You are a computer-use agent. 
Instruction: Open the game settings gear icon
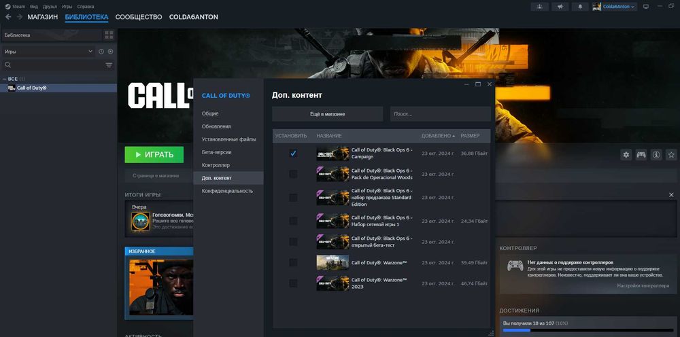coord(626,155)
